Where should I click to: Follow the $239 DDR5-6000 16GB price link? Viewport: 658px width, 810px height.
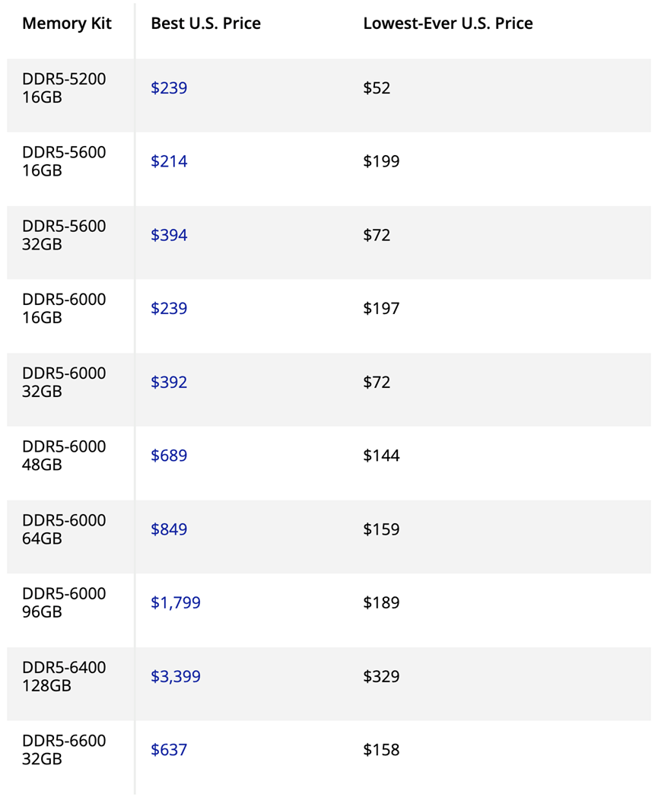coord(169,308)
